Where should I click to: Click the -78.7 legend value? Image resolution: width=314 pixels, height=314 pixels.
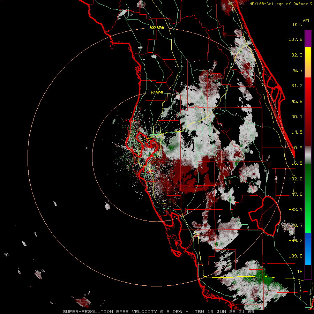[296, 225]
